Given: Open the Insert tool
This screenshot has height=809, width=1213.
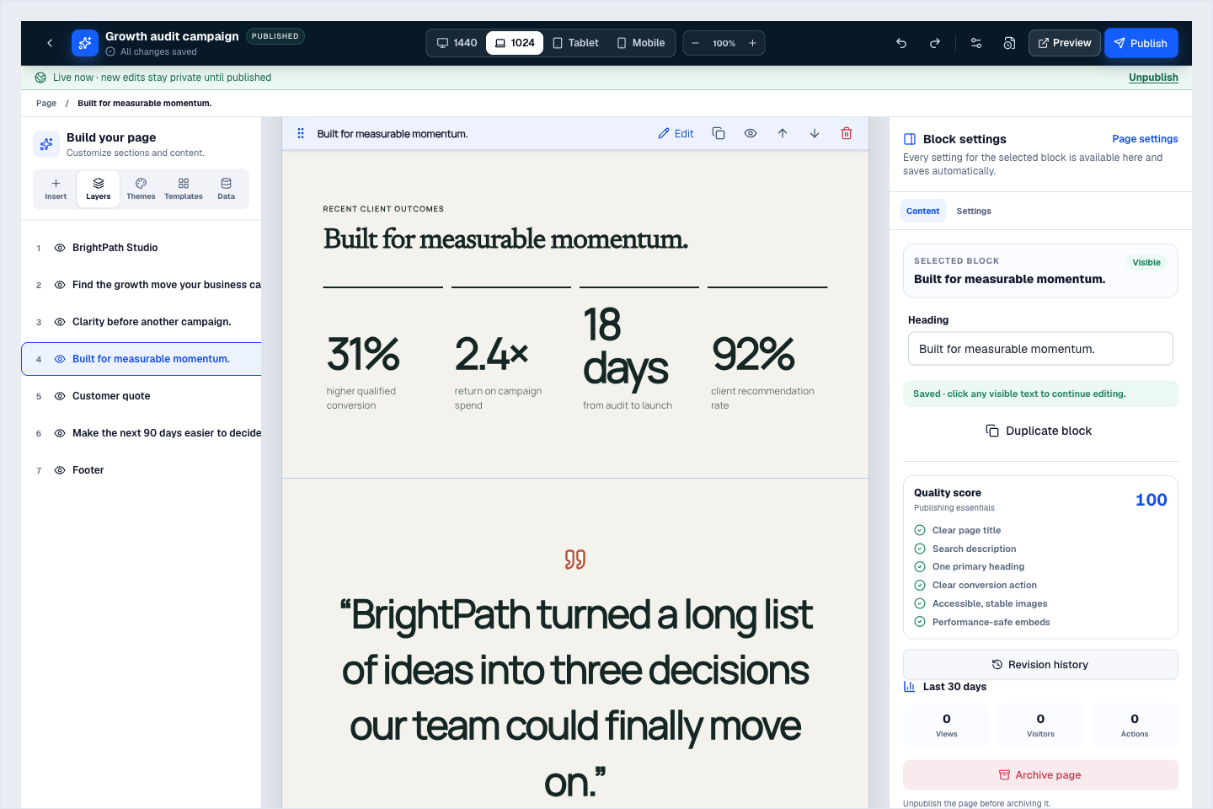Looking at the screenshot, I should point(56,189).
